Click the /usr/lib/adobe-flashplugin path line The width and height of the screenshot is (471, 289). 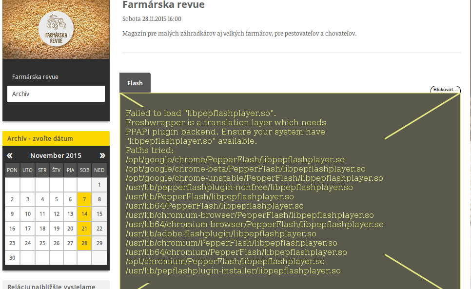(221, 233)
